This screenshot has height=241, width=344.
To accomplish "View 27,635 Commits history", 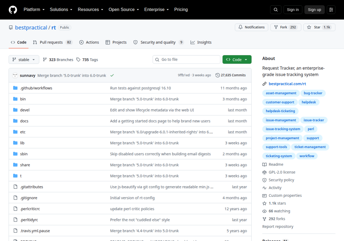I will click(230, 75).
